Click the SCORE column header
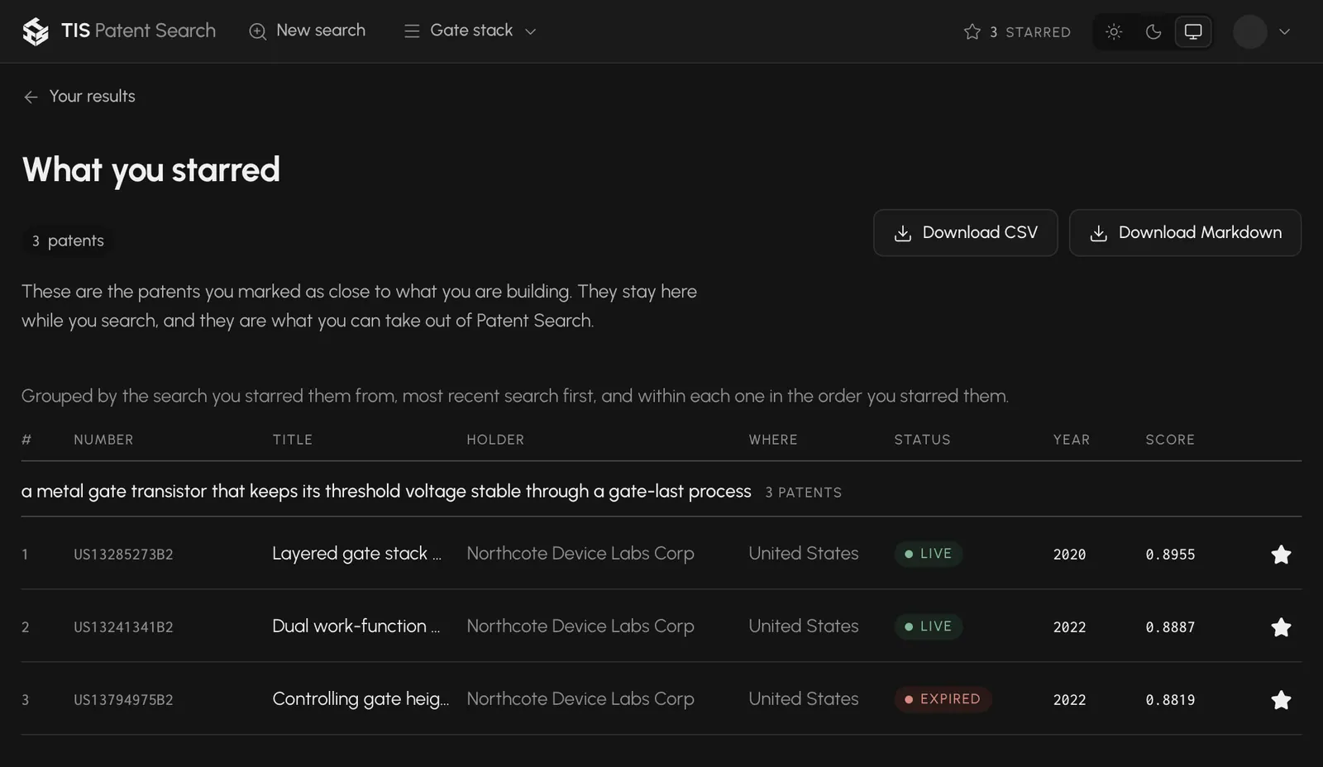The width and height of the screenshot is (1323, 767). click(1170, 440)
